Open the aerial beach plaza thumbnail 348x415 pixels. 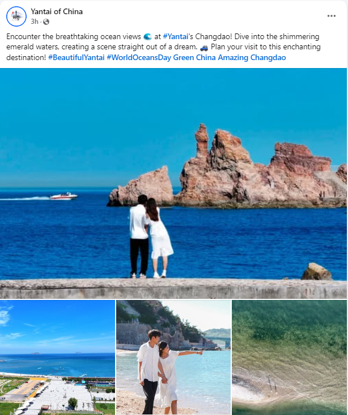57,357
